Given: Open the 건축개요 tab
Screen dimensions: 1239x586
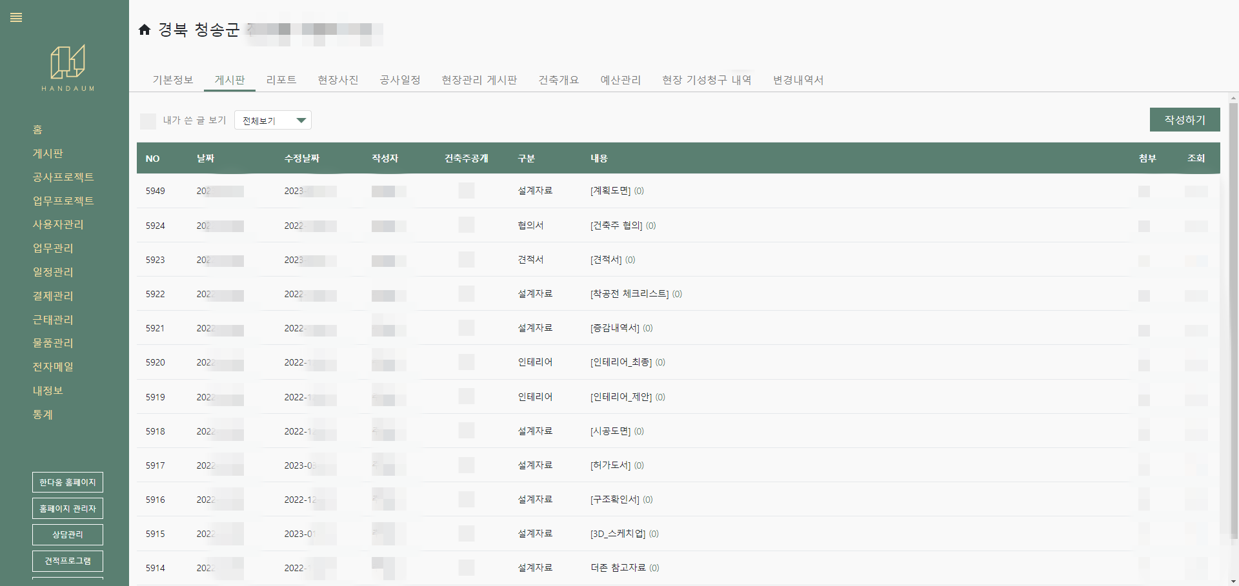Looking at the screenshot, I should click(559, 80).
